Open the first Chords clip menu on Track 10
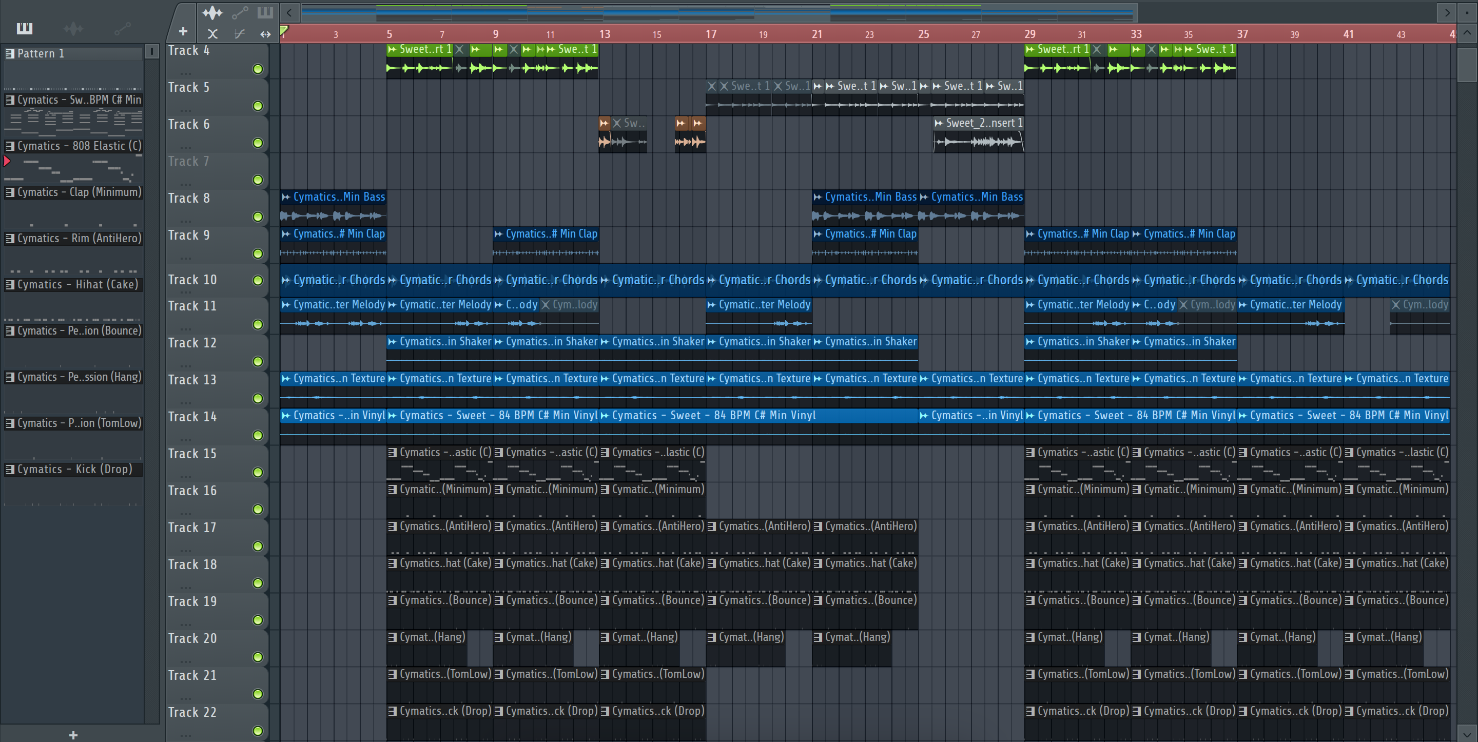This screenshot has height=742, width=1478. click(x=286, y=280)
